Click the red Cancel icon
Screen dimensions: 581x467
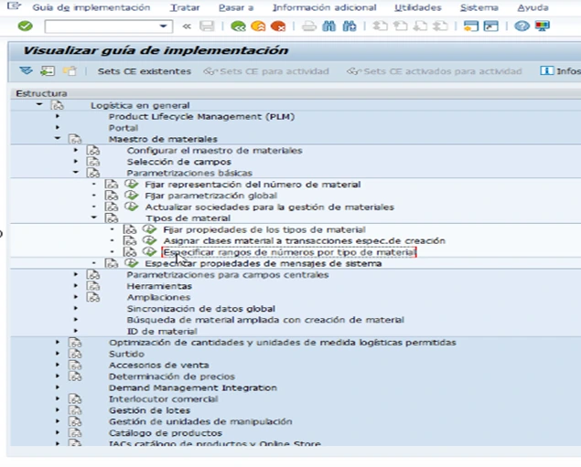(278, 27)
